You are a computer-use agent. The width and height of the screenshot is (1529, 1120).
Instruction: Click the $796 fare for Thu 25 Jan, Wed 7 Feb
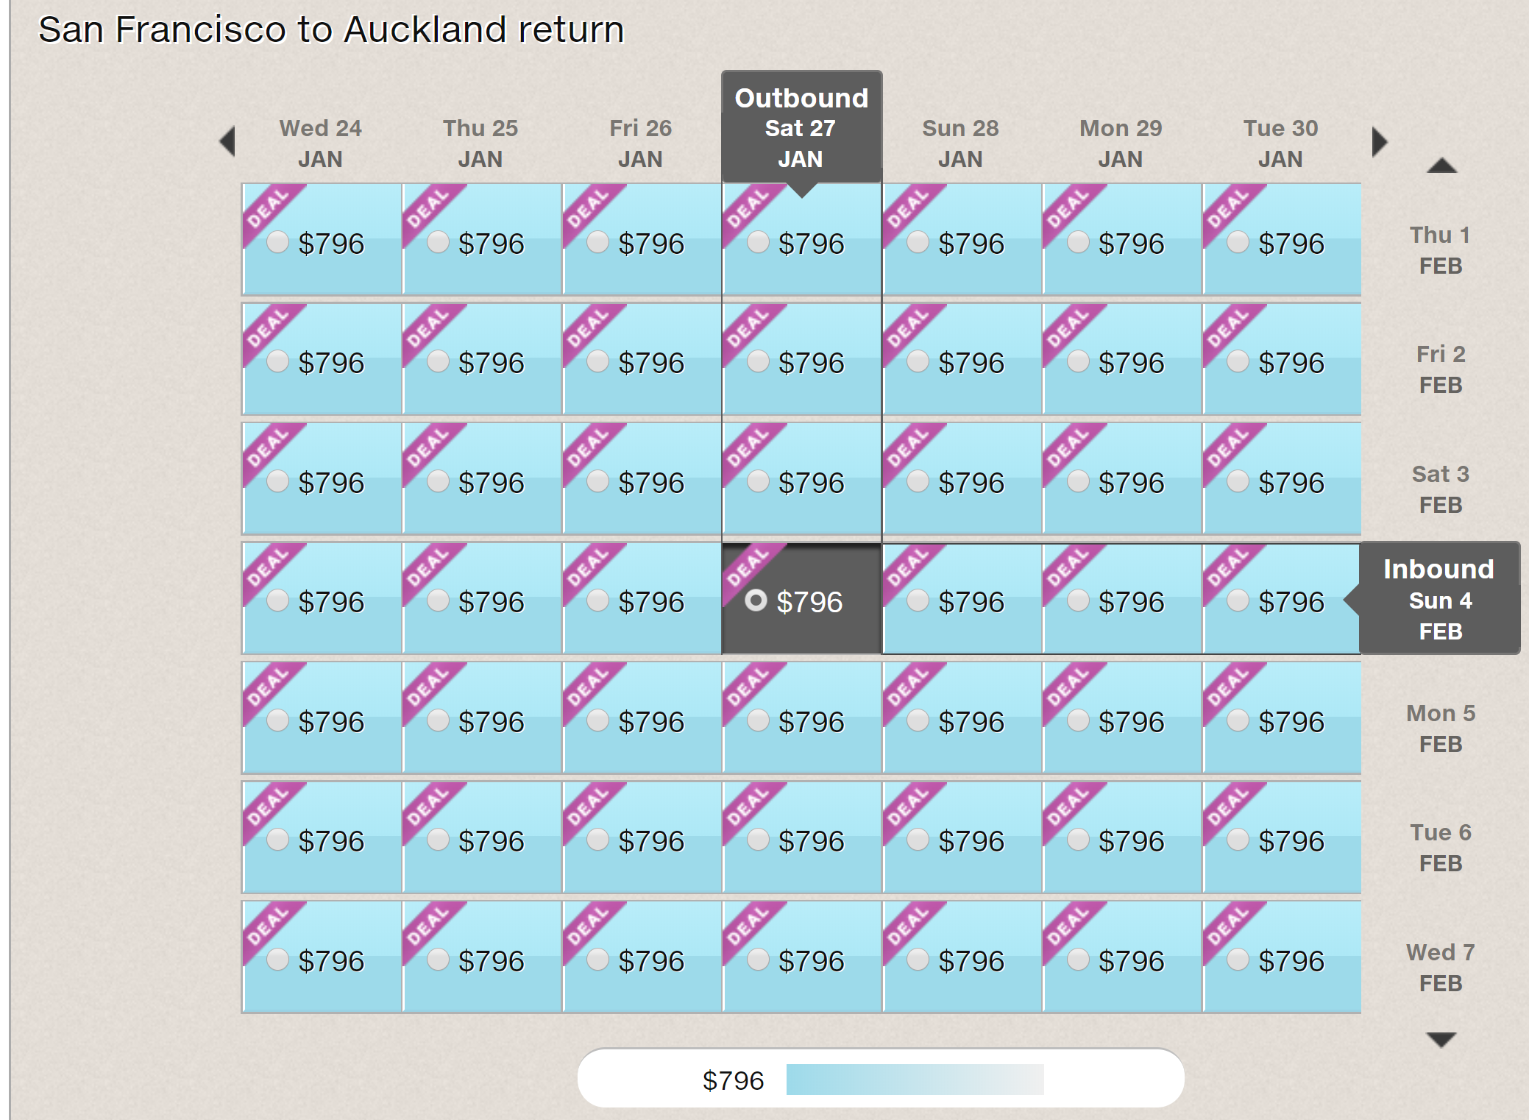pyautogui.click(x=491, y=961)
